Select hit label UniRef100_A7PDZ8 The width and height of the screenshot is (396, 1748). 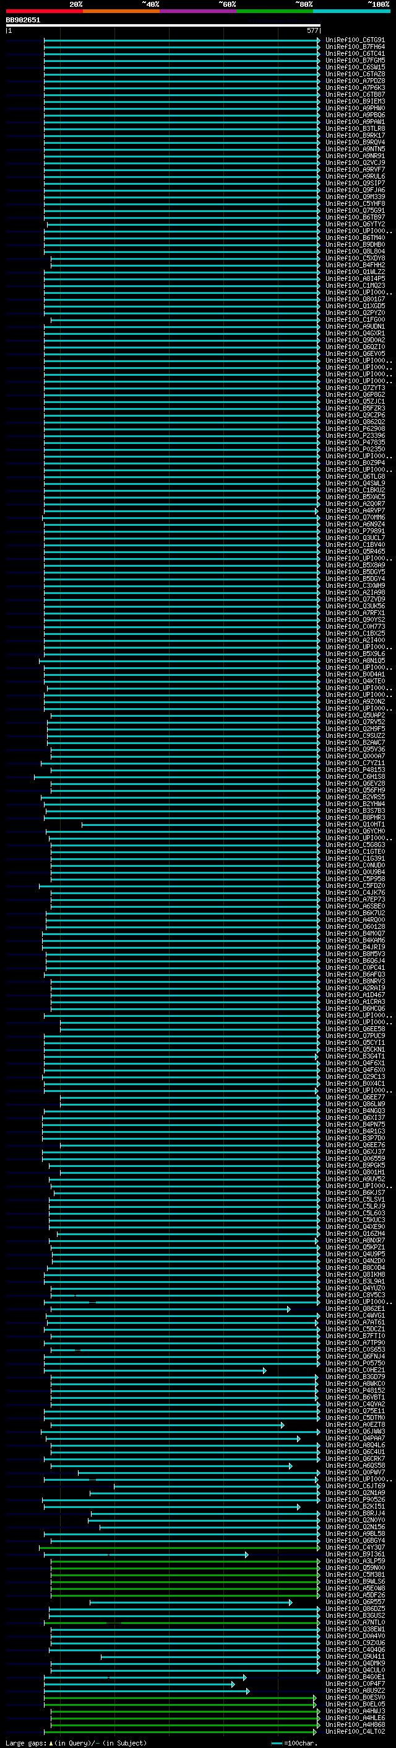355,81
